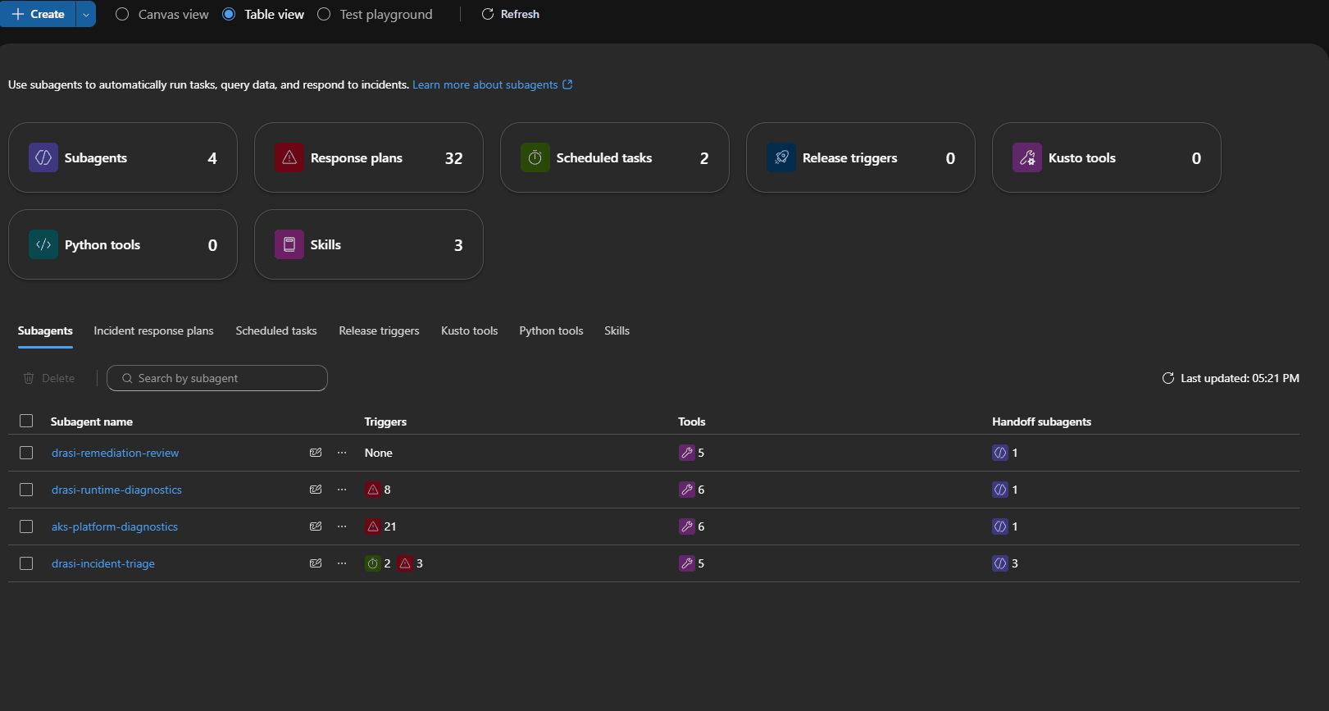Switch to the Subagents tab
1329x711 pixels.
[45, 330]
